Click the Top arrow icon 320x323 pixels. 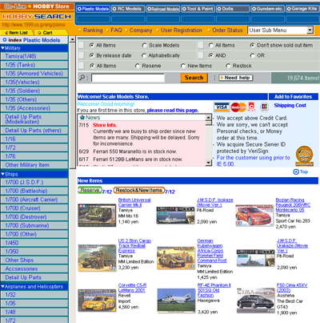point(296,172)
